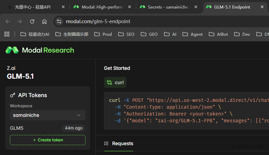269x155 pixels.
Task: Click the browser back arrow
Action: click(8, 21)
